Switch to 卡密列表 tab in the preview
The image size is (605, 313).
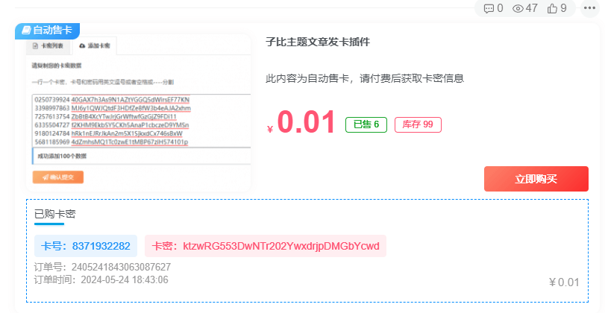[48, 46]
